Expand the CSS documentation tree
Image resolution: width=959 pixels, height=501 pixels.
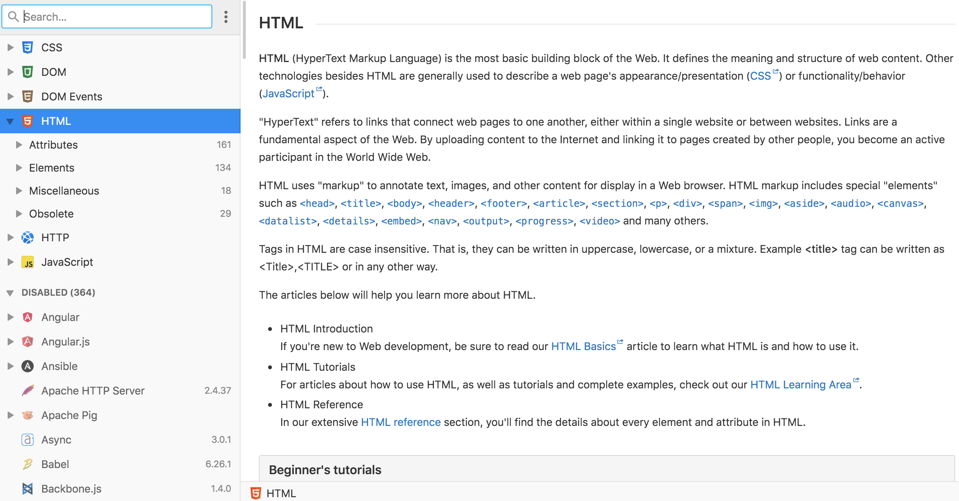pos(11,47)
